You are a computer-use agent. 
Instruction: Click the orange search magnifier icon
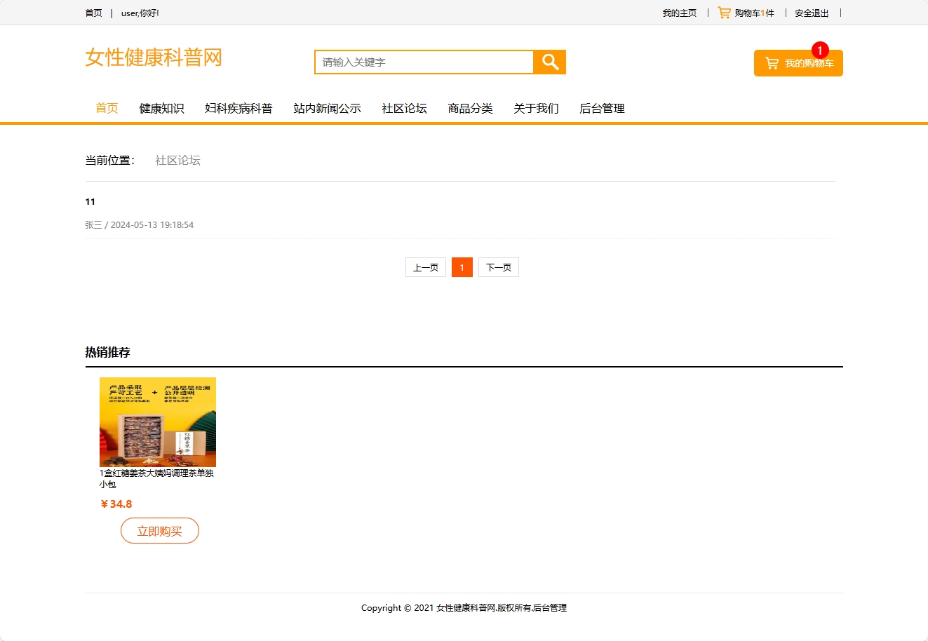pyautogui.click(x=549, y=62)
